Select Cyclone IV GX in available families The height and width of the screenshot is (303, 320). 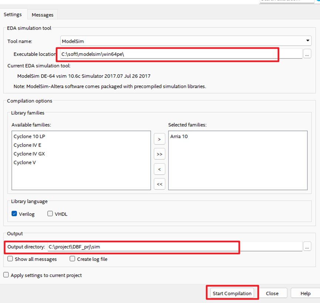pos(29,154)
